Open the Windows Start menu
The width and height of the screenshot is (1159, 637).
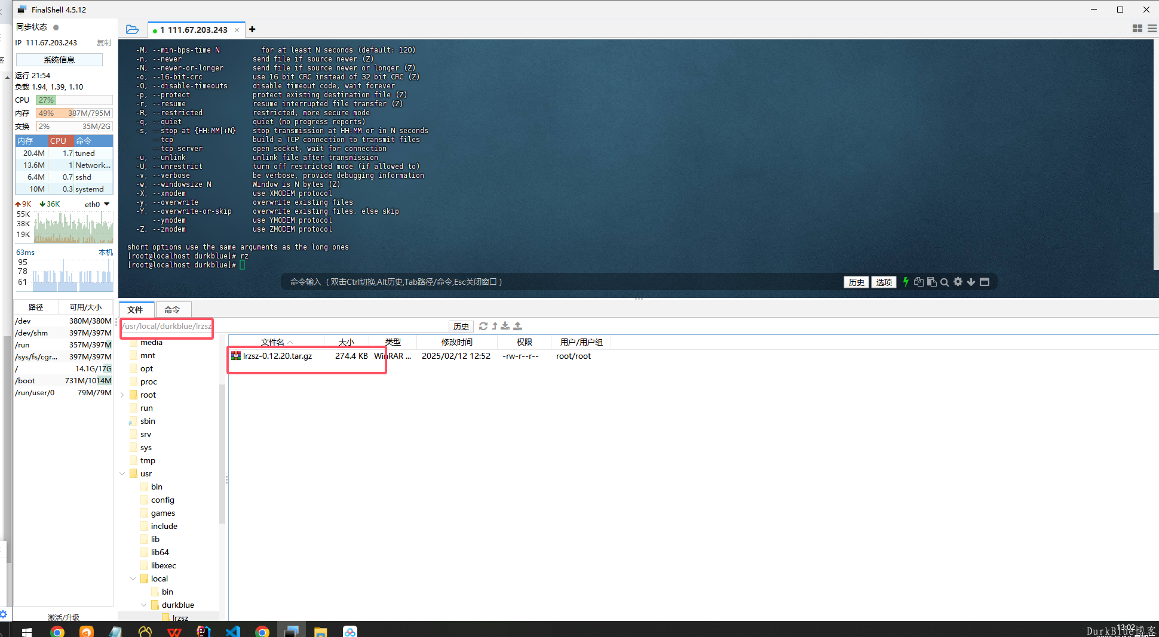(26, 632)
